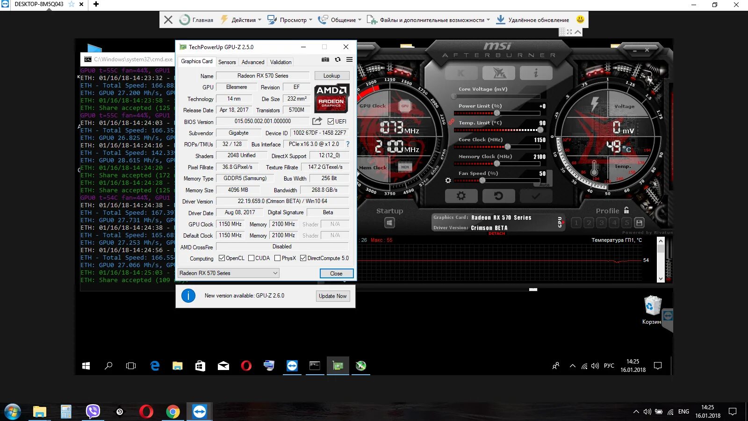Click Удалённое обновление in TeamViewer toolbar
This screenshot has width=748, height=421.
[x=532, y=20]
